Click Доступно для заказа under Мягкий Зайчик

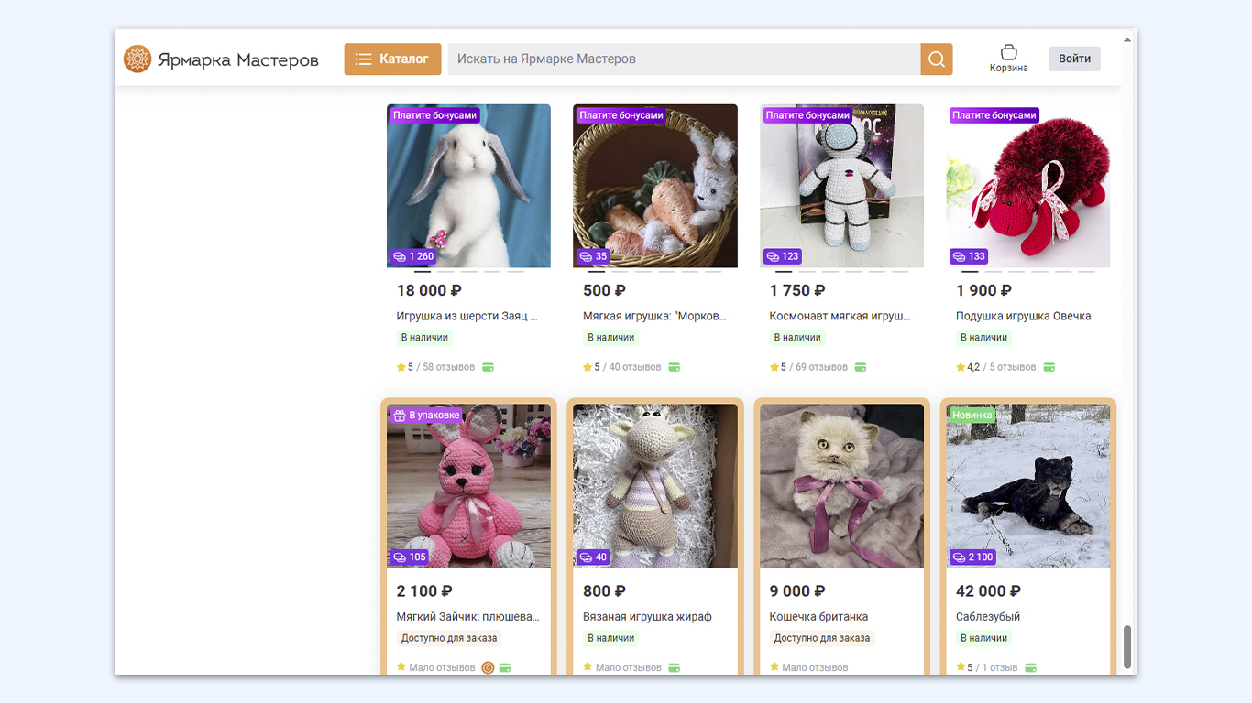coord(449,638)
